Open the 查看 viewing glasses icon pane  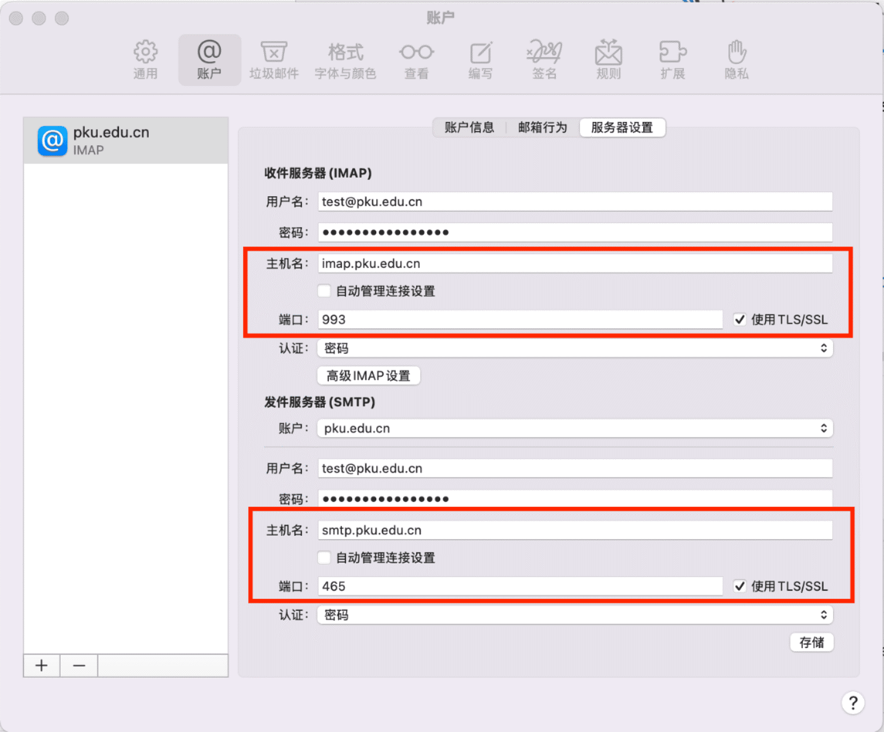coord(416,59)
